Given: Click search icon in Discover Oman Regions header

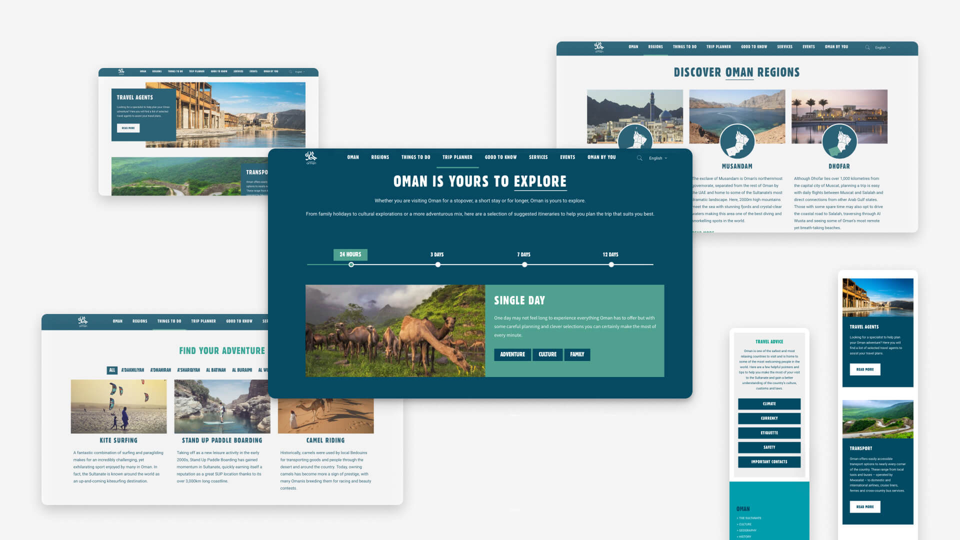Looking at the screenshot, I should [867, 47].
